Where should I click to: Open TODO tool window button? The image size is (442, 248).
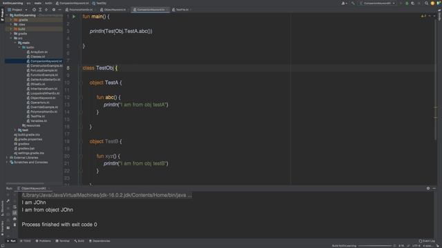point(26,241)
